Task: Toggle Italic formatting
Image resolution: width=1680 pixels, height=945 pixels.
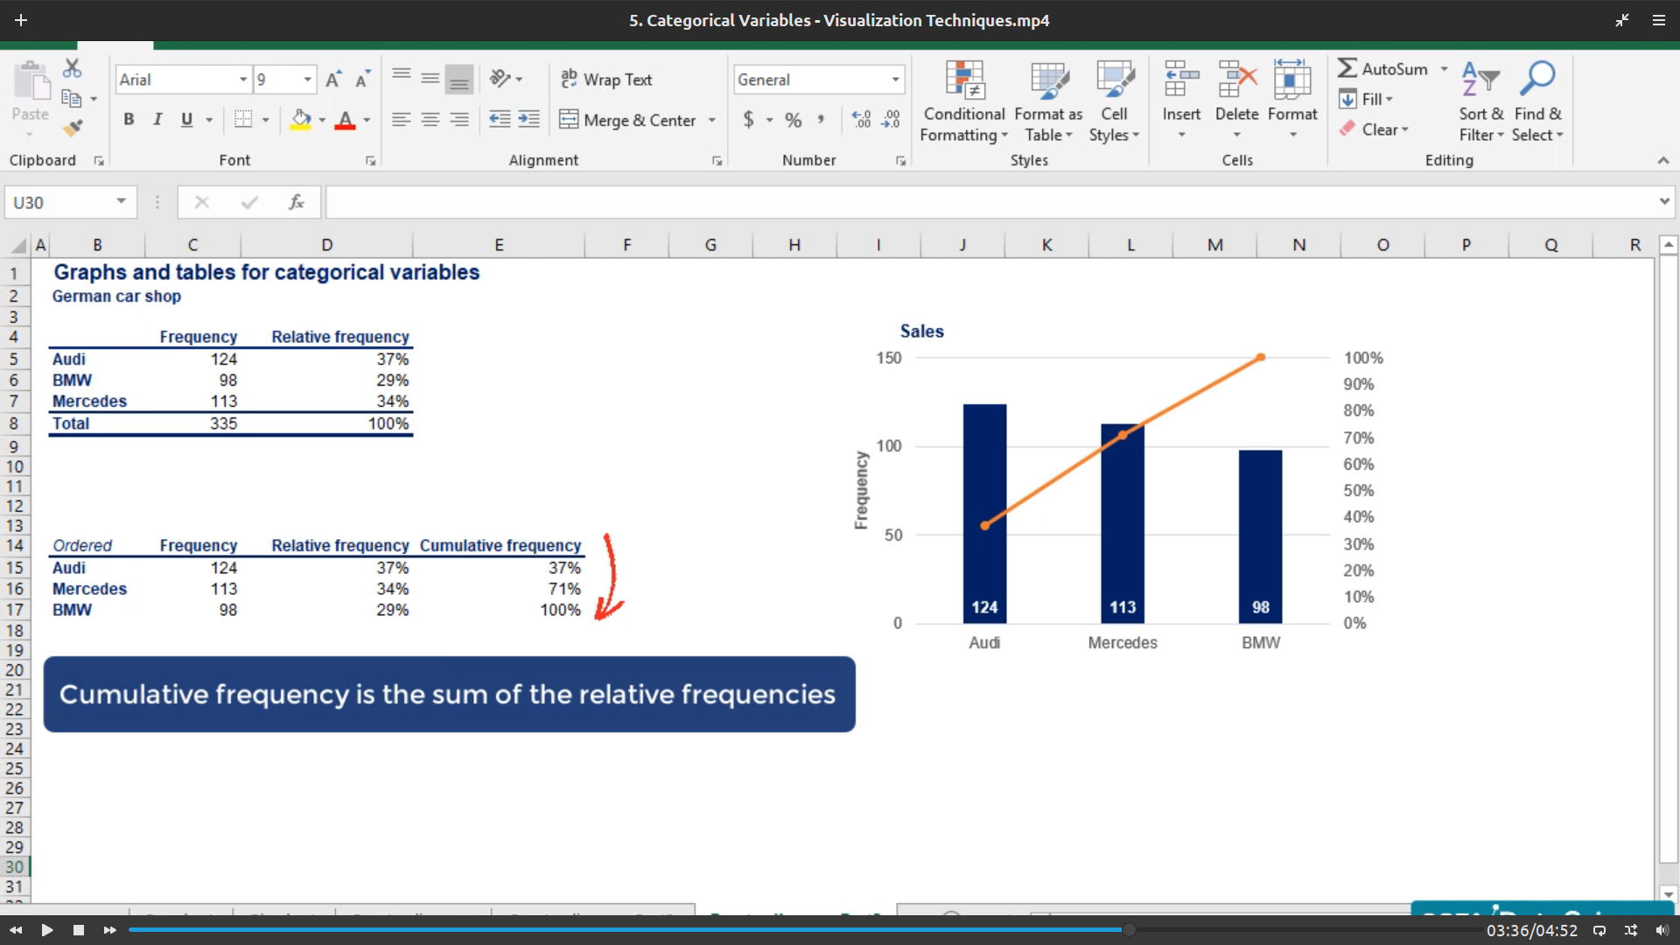Action: click(157, 120)
